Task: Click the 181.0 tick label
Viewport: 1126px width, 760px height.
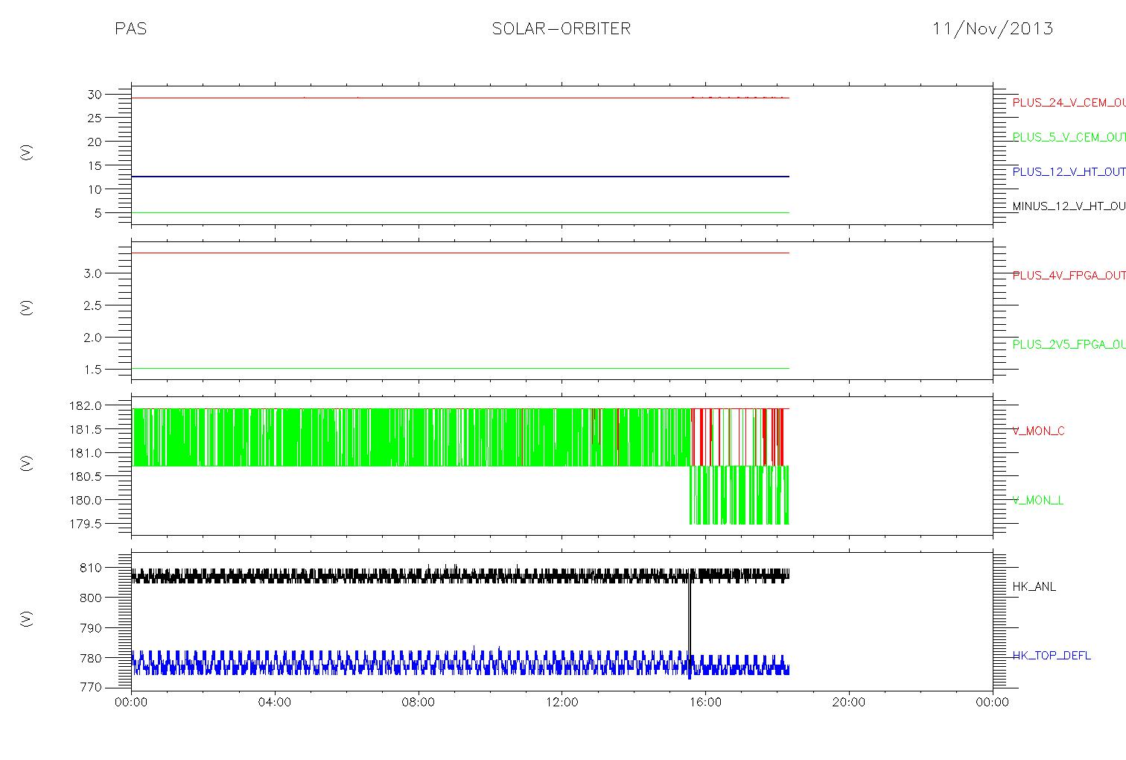Action: (x=87, y=453)
